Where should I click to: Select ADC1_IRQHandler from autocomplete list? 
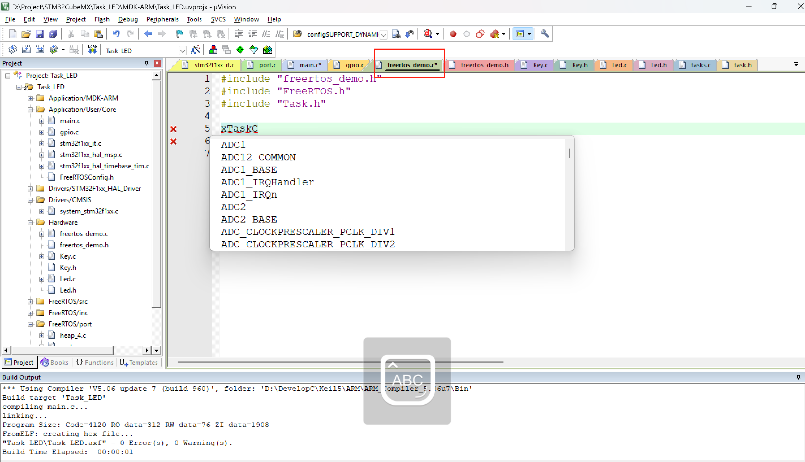pos(267,182)
